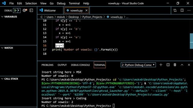
Task: Click the Users breadcrumb segment
Action: [50, 17]
